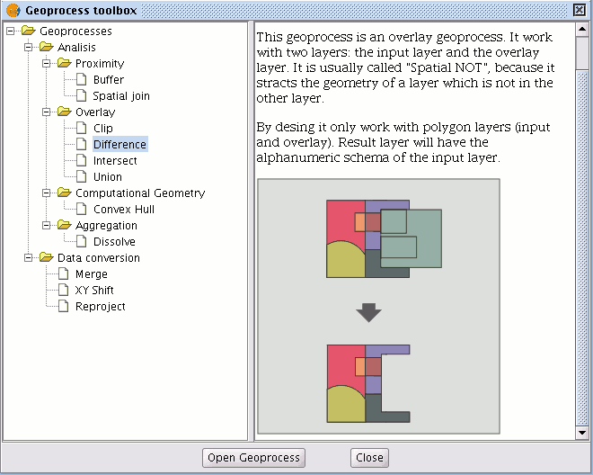Collapse the Aggregation tree node
This screenshot has width=593, height=475.
pyautogui.click(x=46, y=226)
